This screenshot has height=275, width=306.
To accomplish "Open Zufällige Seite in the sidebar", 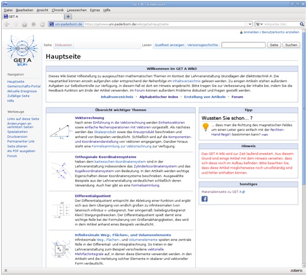I will click(x=19, y=96).
